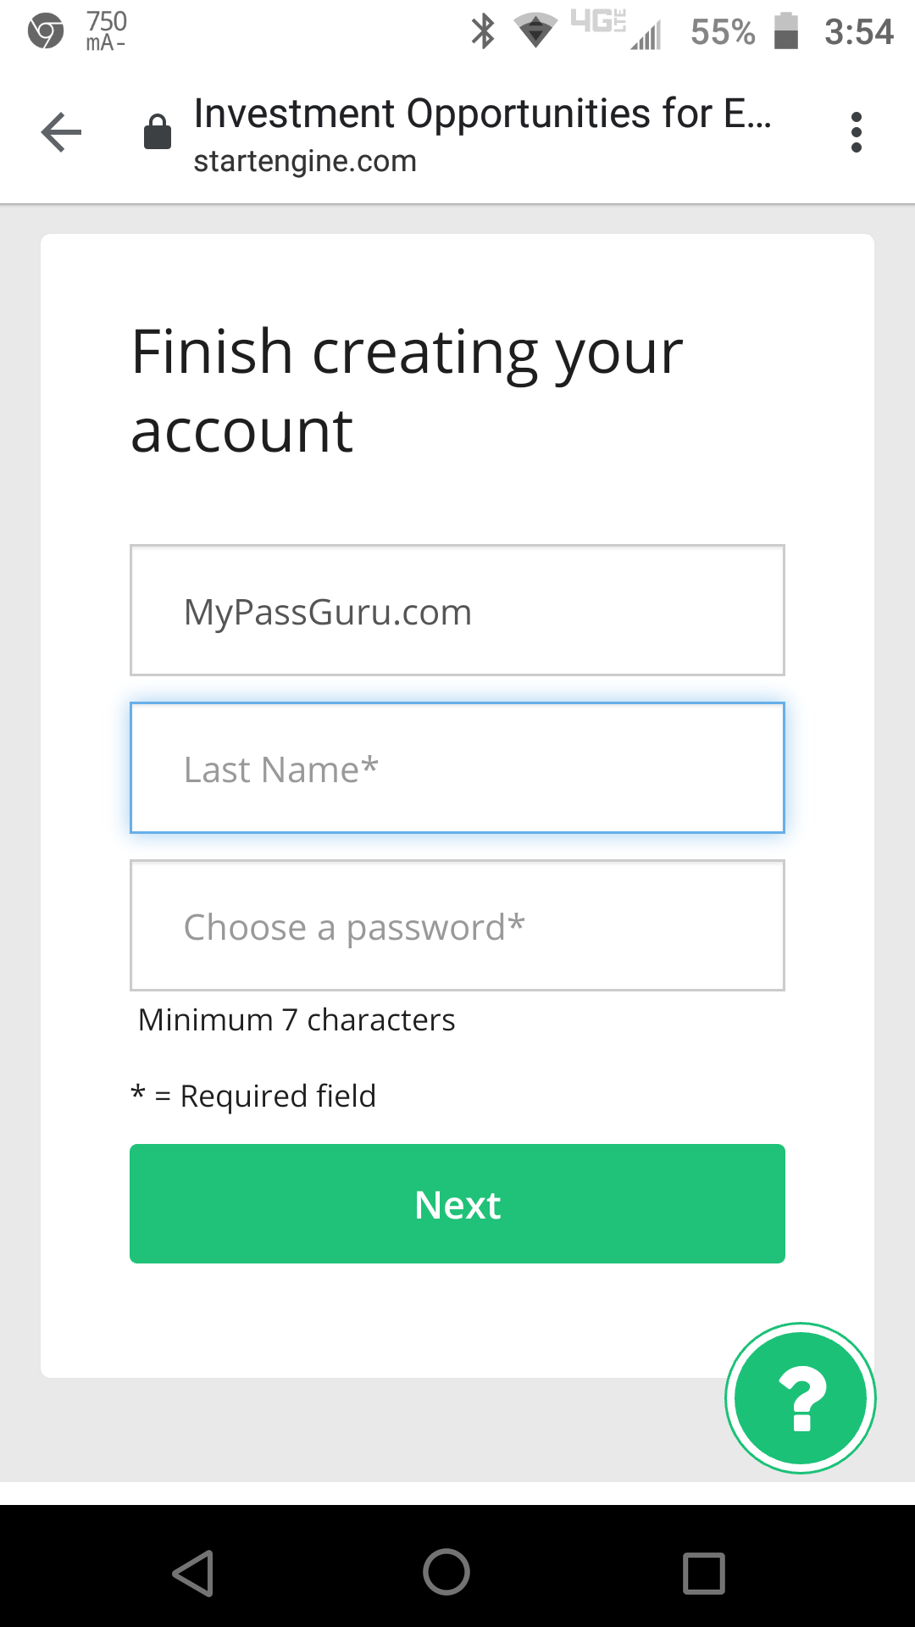The height and width of the screenshot is (1627, 915).
Task: Tap the Android back navigation triangle
Action: (x=194, y=1572)
